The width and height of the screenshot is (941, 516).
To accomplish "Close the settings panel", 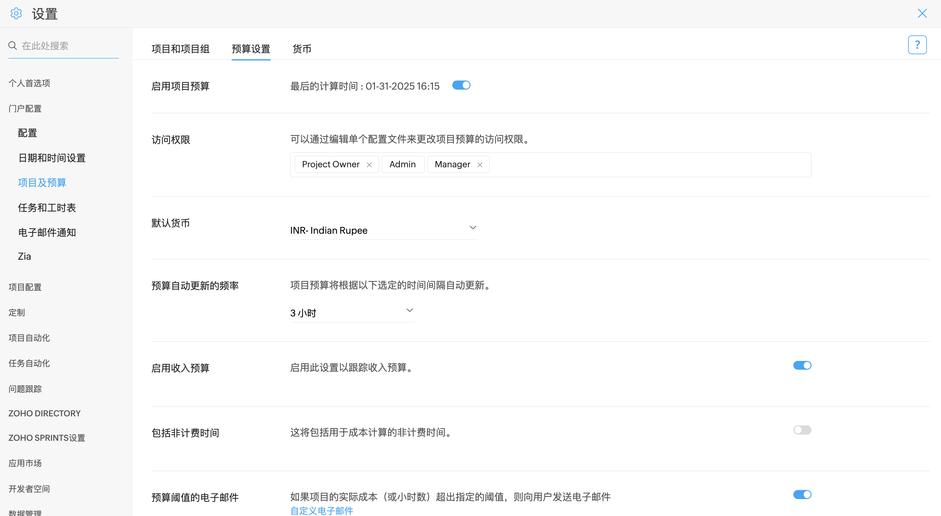I will (922, 13).
